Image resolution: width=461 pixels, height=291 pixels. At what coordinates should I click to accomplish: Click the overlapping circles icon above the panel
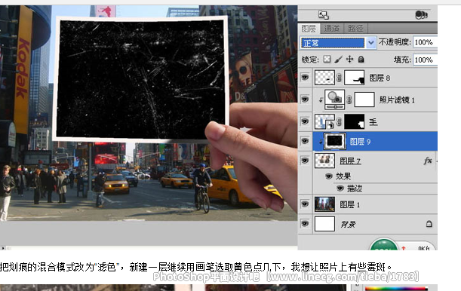(421, 14)
